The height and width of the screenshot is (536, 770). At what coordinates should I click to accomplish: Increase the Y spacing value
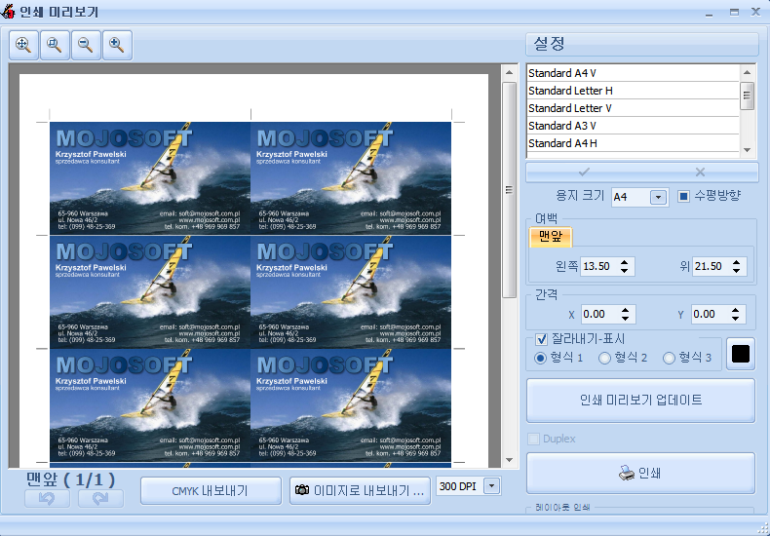(735, 310)
